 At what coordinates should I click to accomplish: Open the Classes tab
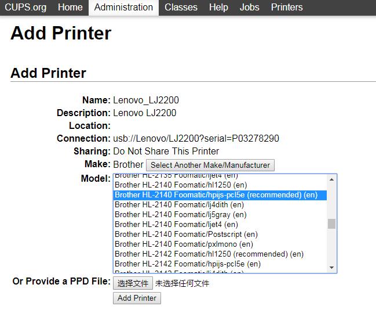181,7
